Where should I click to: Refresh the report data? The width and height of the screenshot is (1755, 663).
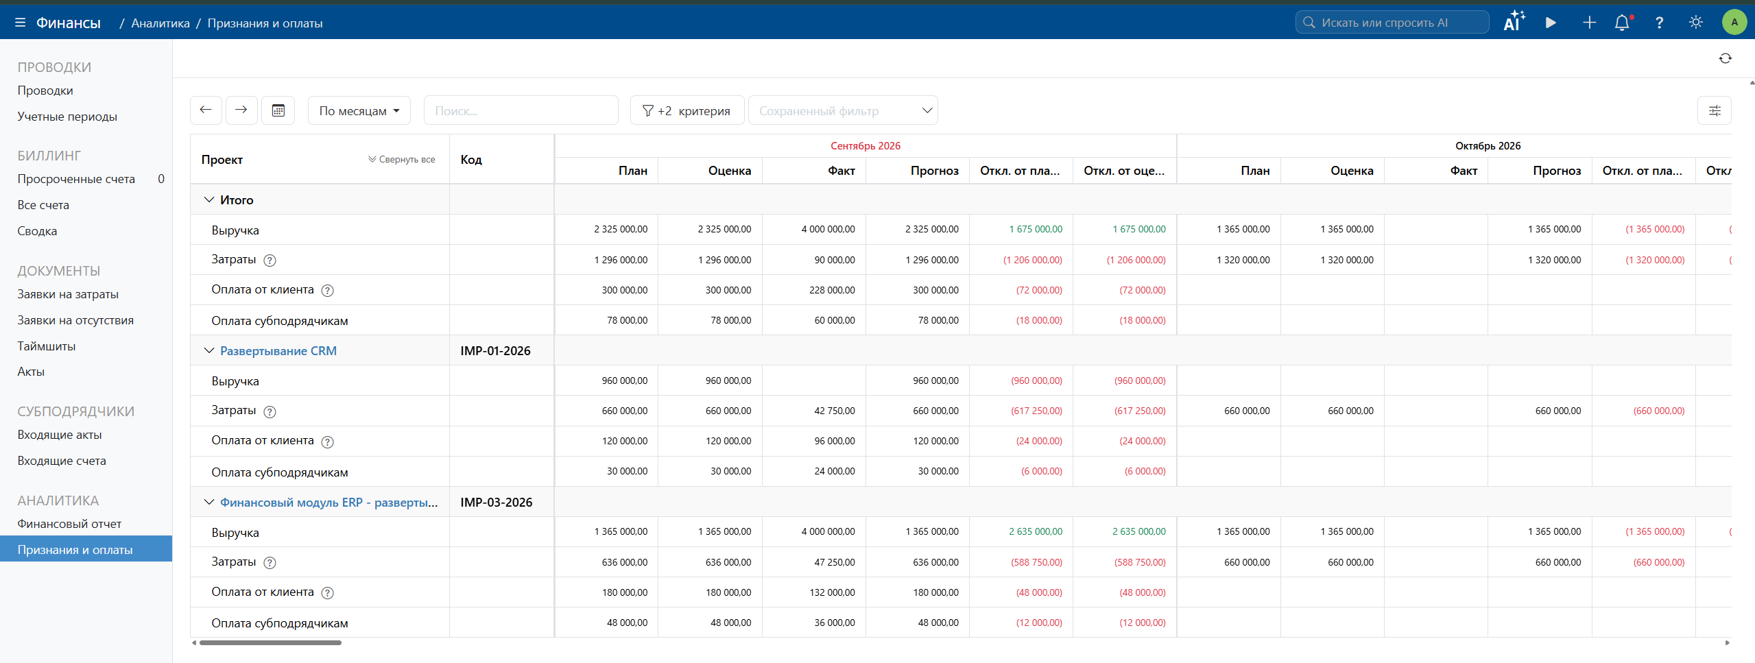pyautogui.click(x=1725, y=58)
